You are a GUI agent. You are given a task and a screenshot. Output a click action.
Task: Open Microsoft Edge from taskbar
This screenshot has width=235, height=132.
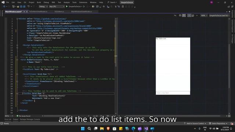133,129
